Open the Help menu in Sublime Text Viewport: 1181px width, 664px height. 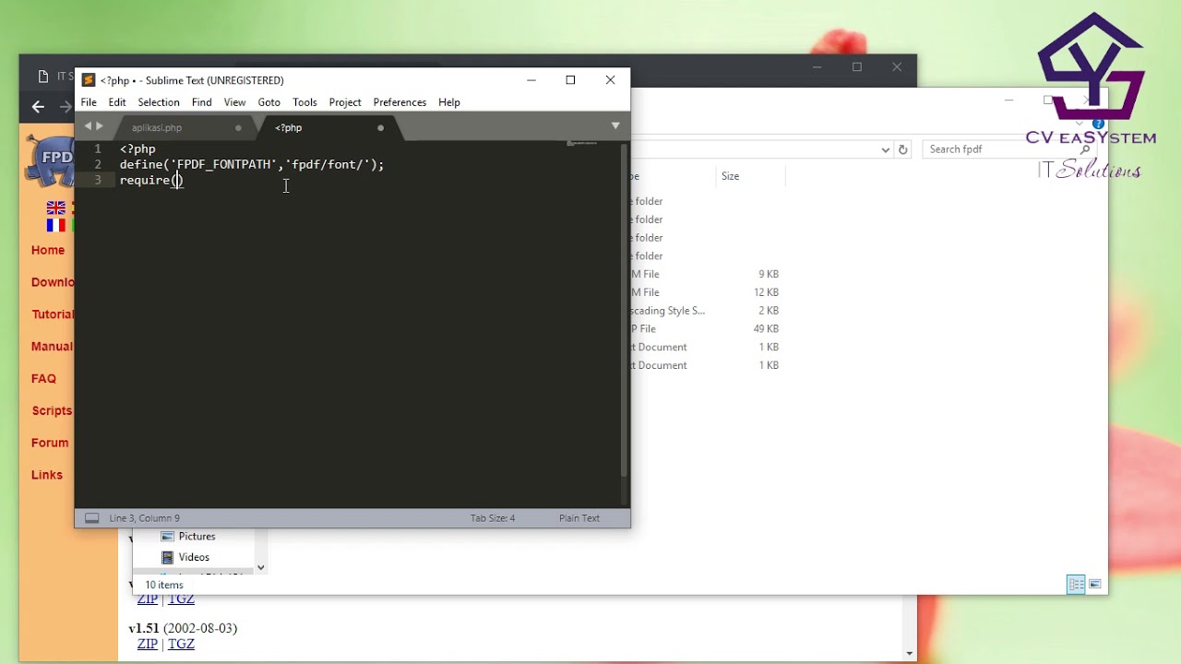click(x=449, y=102)
